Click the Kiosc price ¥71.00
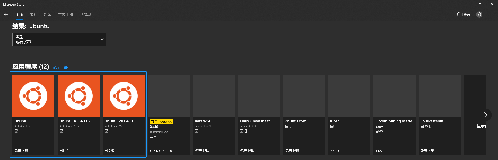Screen dimensions: 498x160 point(335,151)
